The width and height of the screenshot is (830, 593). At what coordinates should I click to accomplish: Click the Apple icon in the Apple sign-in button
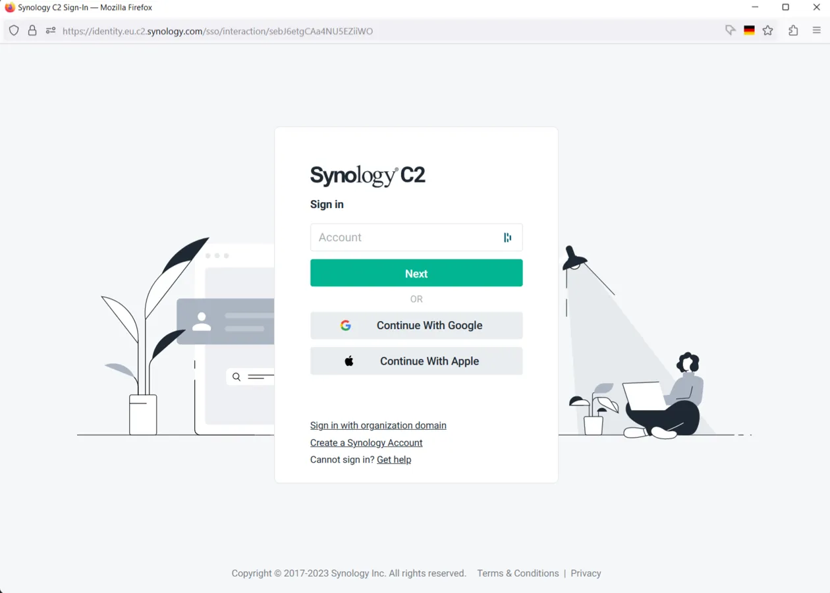point(349,360)
